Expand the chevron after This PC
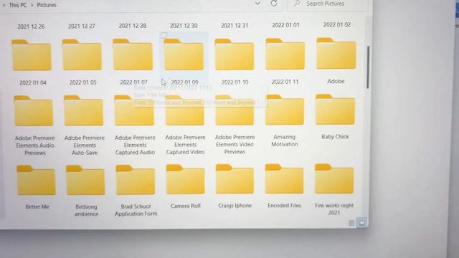 (32, 5)
